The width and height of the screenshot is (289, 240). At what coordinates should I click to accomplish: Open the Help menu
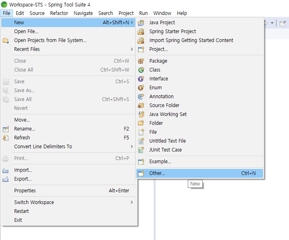182,13
